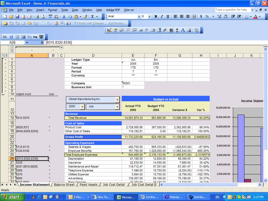Open the Font Color dropdown arrow
The height and width of the screenshot is (201, 268).
click(260, 16)
